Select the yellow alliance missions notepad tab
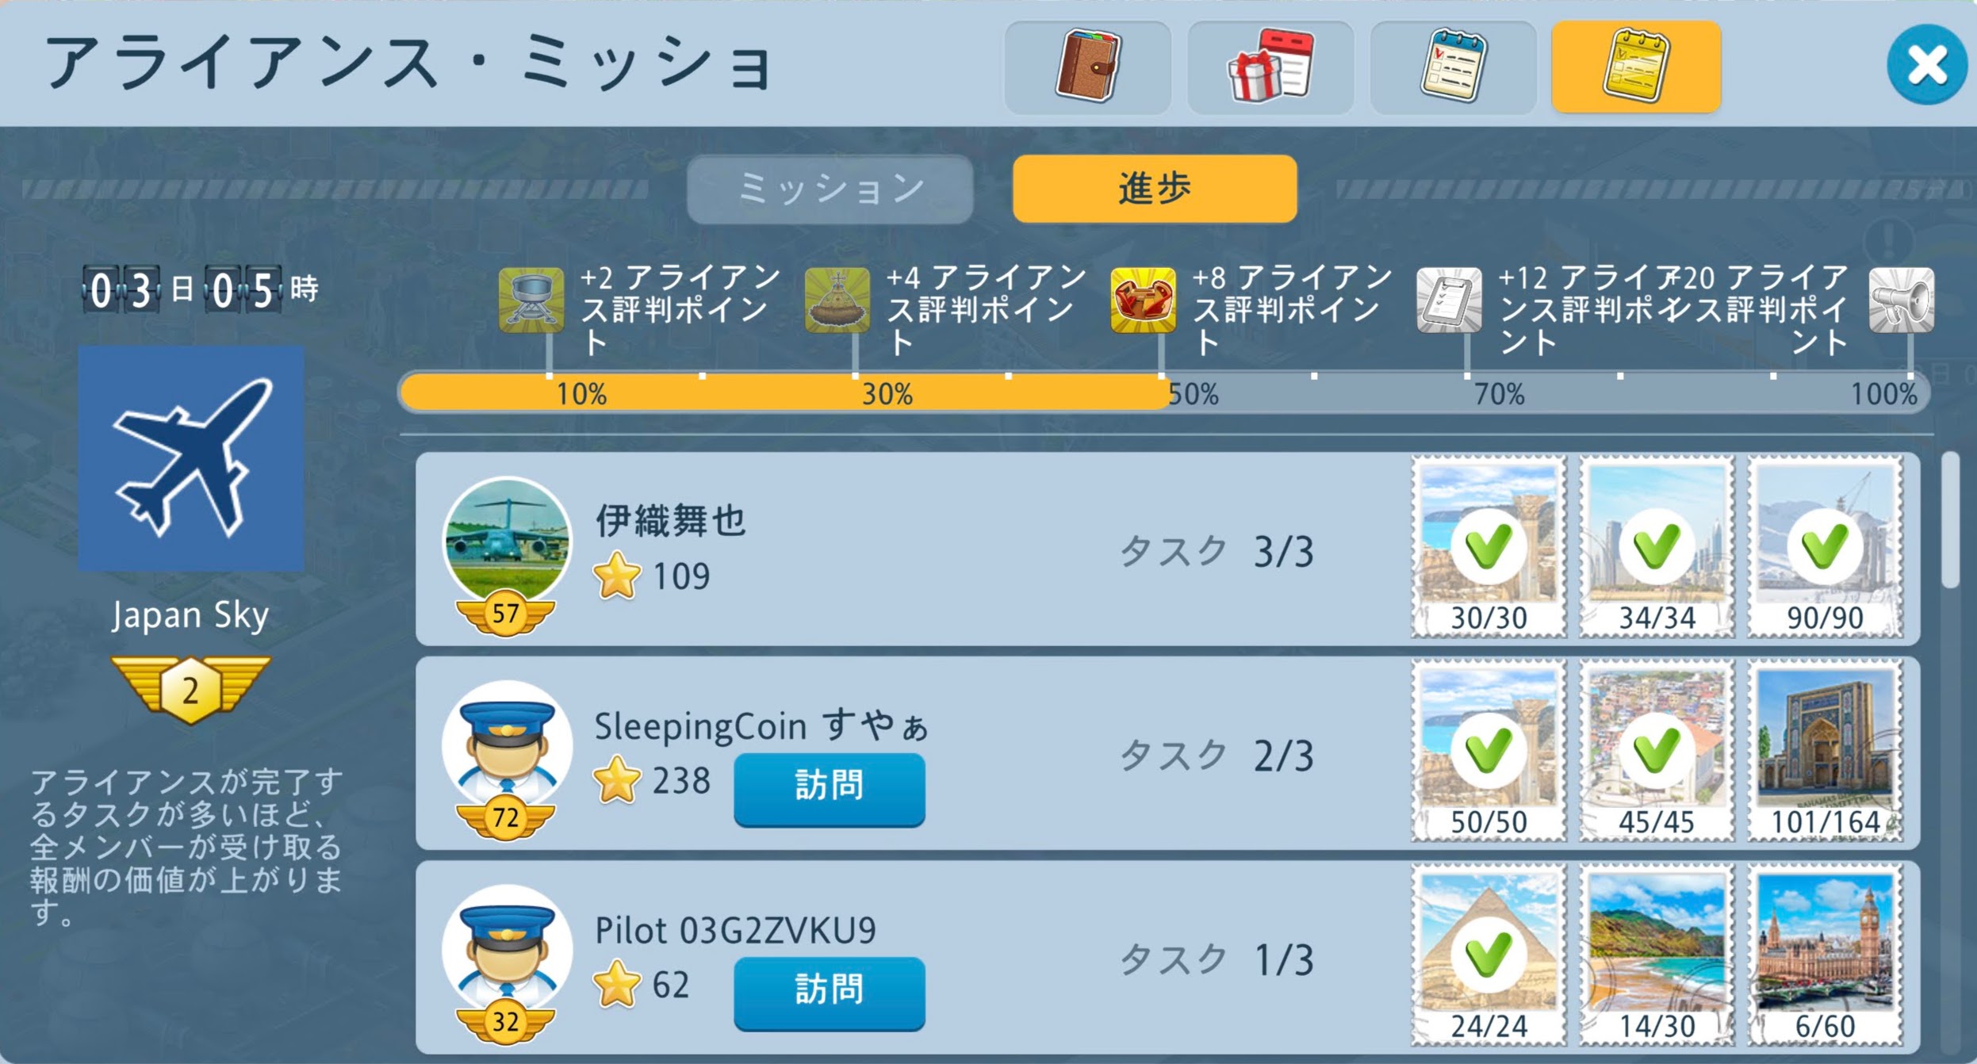 pyautogui.click(x=1635, y=67)
